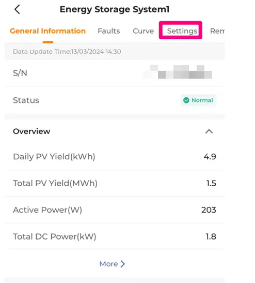This screenshot has height=283, width=255.
Task: Select the Daily PV Yield row
Action: coord(115,156)
